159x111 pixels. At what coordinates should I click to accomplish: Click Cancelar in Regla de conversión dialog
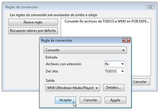(90, 100)
